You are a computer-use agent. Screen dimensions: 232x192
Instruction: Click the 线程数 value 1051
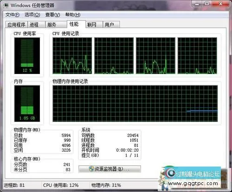click(x=134, y=140)
